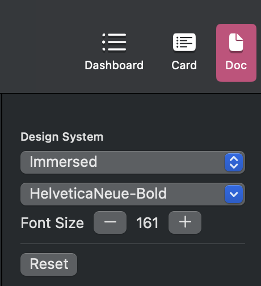Click the Design System heading
Image resolution: width=261 pixels, height=286 pixels.
[x=62, y=137]
